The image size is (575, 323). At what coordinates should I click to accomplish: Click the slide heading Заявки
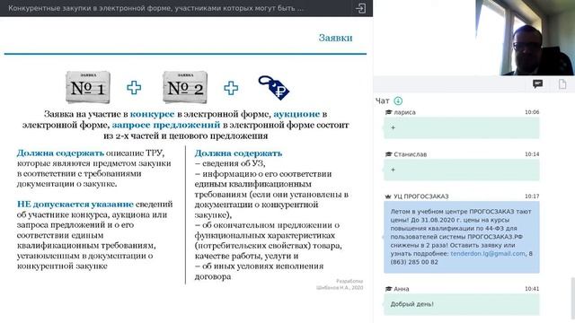[x=335, y=38]
